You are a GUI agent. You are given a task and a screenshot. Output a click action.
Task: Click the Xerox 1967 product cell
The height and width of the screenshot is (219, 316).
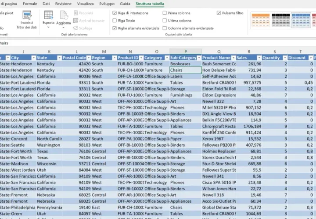[x=219, y=139]
